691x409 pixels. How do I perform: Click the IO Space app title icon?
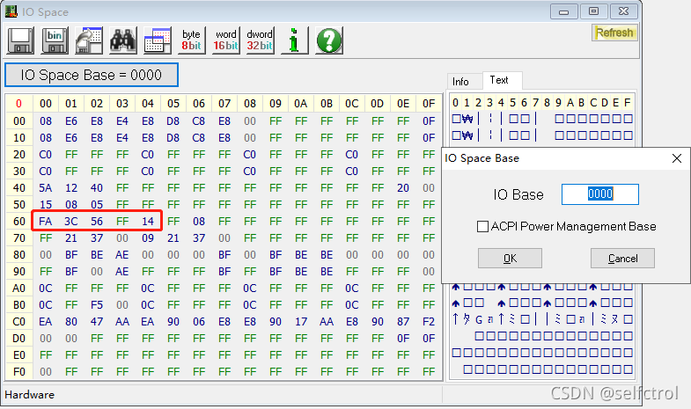[11, 11]
